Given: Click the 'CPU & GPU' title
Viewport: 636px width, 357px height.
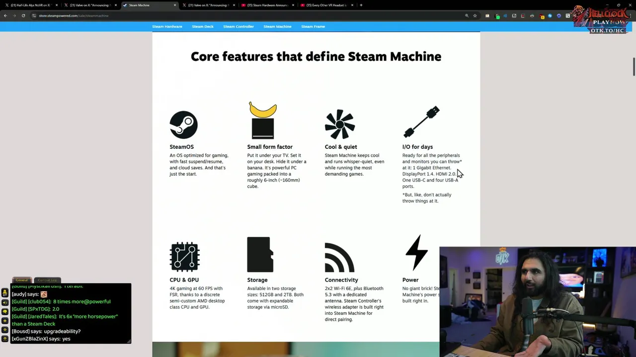Looking at the screenshot, I should point(184,280).
